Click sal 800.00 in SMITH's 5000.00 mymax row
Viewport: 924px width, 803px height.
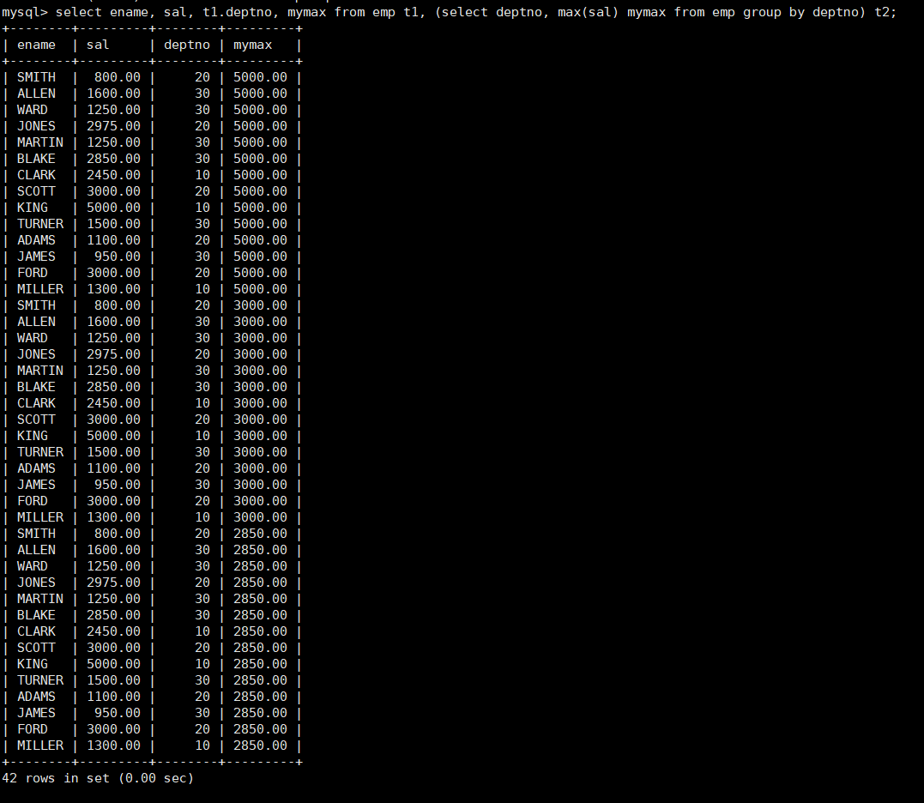118,77
